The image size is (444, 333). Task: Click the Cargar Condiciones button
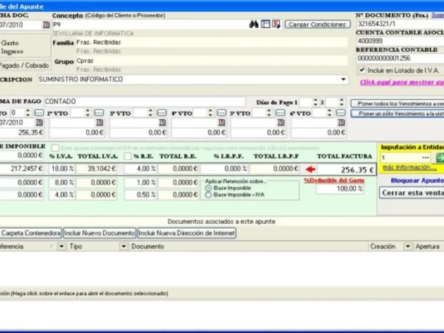point(317,24)
